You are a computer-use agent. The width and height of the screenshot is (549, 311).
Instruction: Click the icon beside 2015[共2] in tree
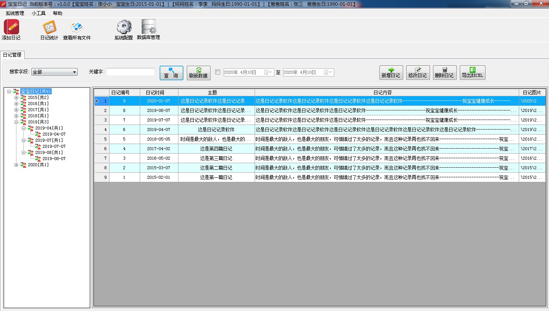pyautogui.click(x=23, y=97)
